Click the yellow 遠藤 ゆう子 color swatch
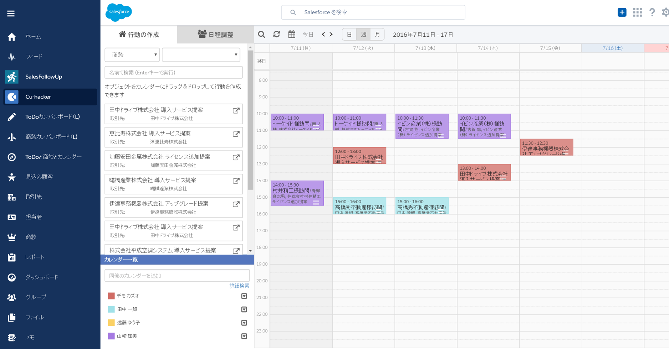 (x=111, y=323)
